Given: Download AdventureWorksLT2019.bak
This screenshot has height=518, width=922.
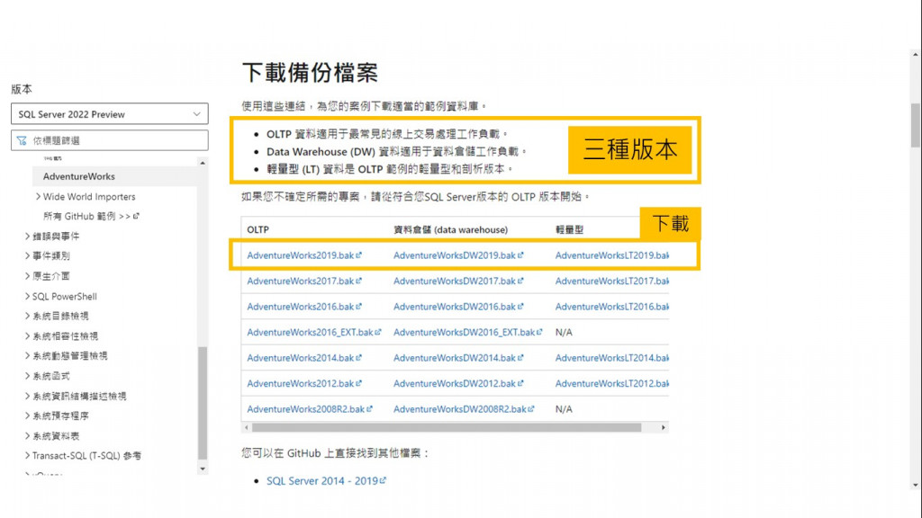Looking at the screenshot, I should coord(611,255).
